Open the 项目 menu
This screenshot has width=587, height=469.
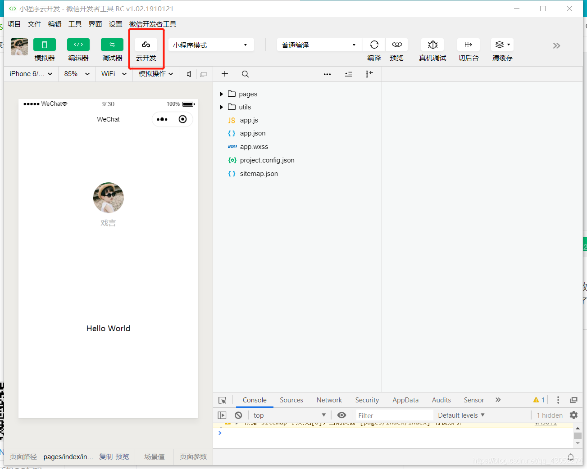pos(14,24)
